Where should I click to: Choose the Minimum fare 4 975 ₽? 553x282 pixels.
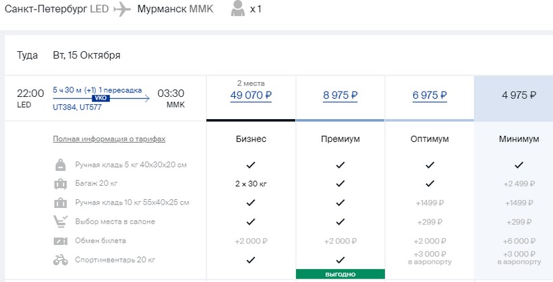pos(519,95)
